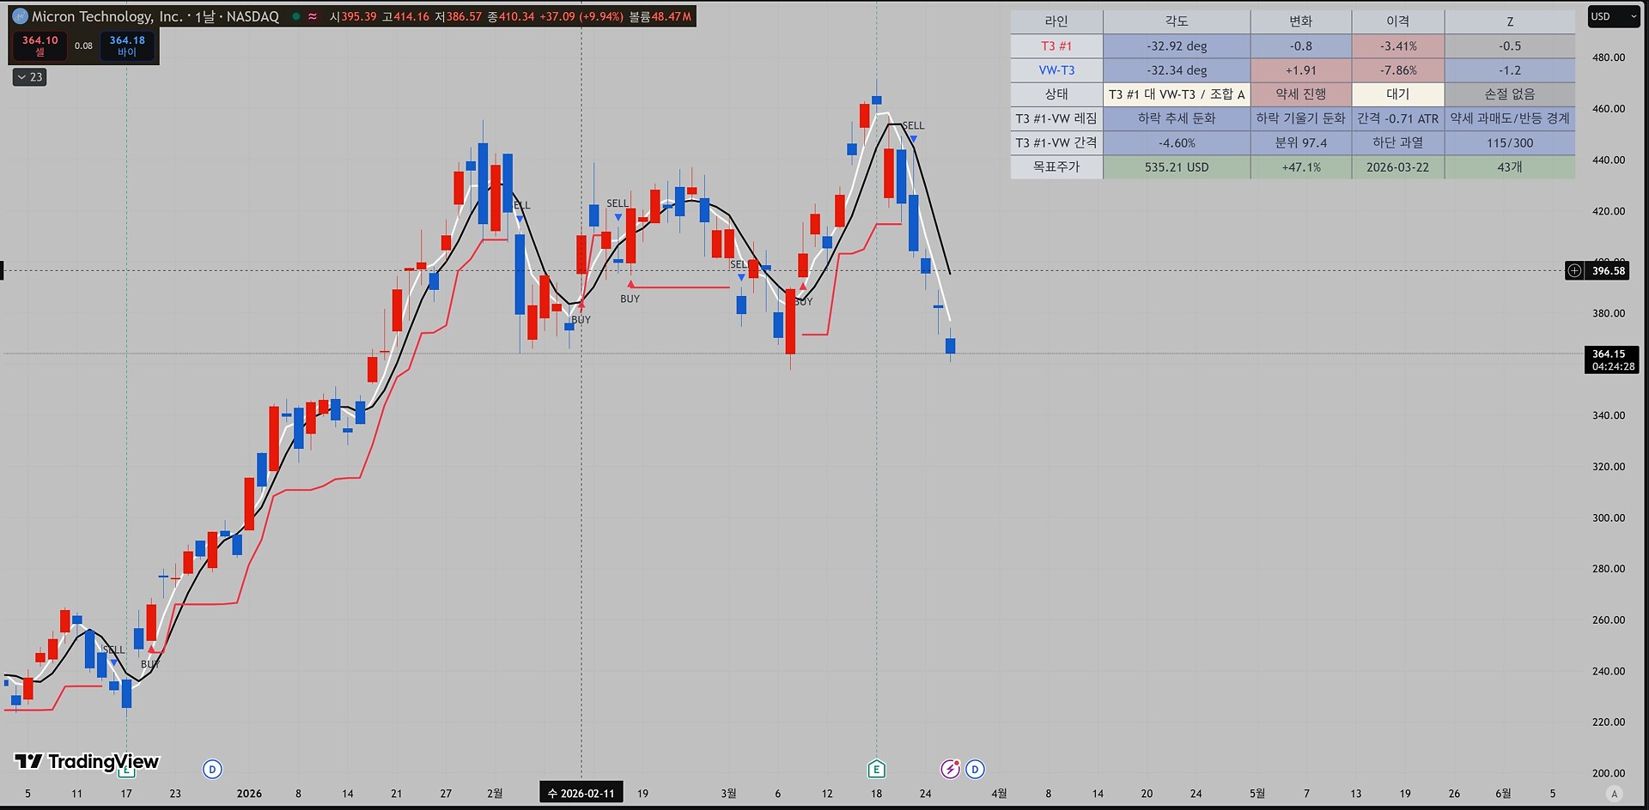1649x810 pixels.
Task: Click the rightmost dividend D marker
Action: 975,769
